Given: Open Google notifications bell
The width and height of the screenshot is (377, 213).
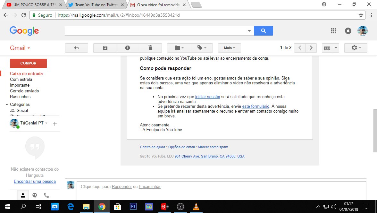Looking at the screenshot, I should pyautogui.click(x=348, y=31).
